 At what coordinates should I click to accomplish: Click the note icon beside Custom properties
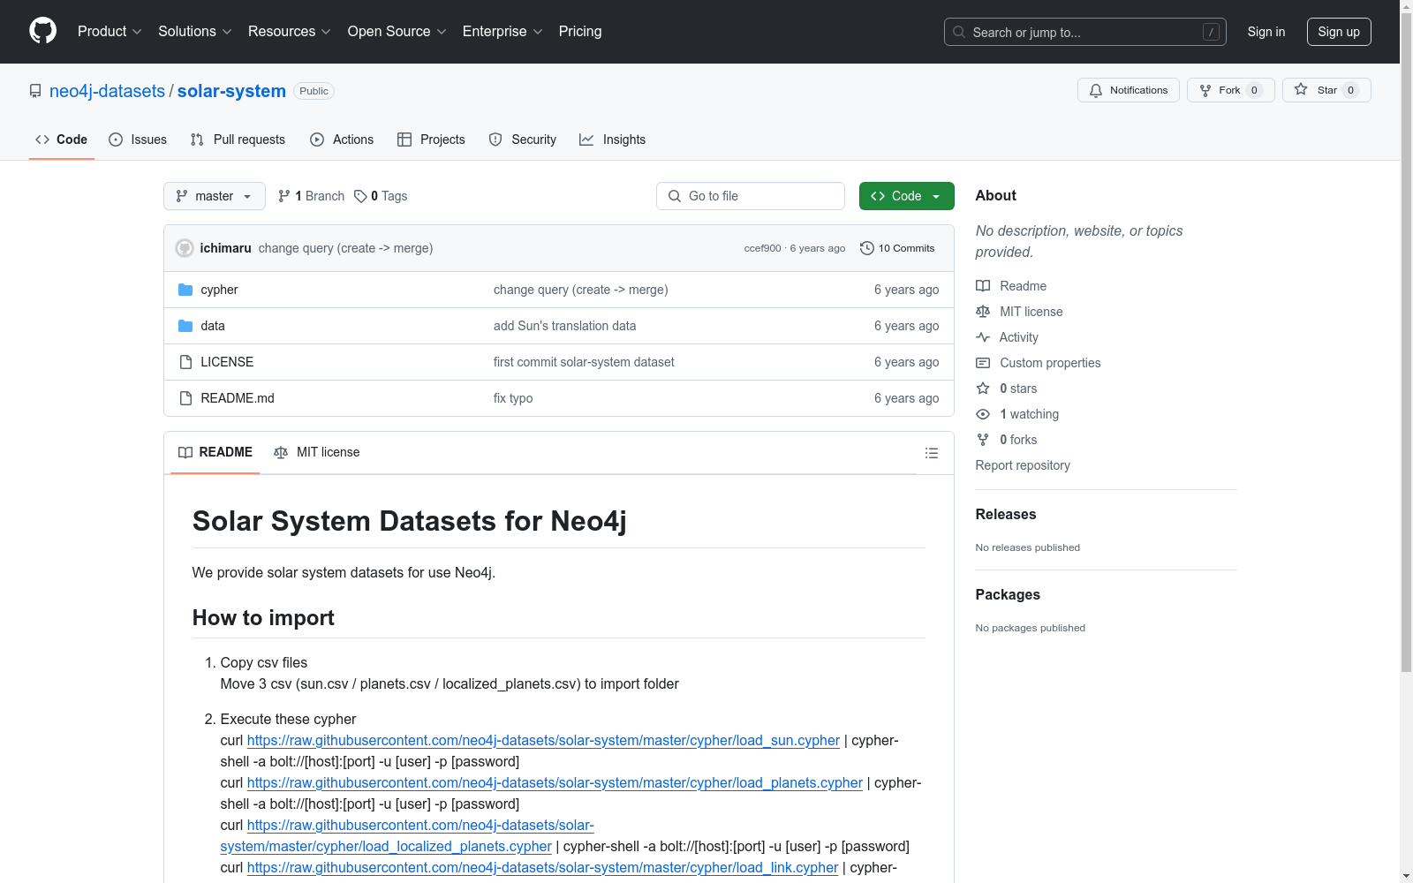click(x=983, y=363)
